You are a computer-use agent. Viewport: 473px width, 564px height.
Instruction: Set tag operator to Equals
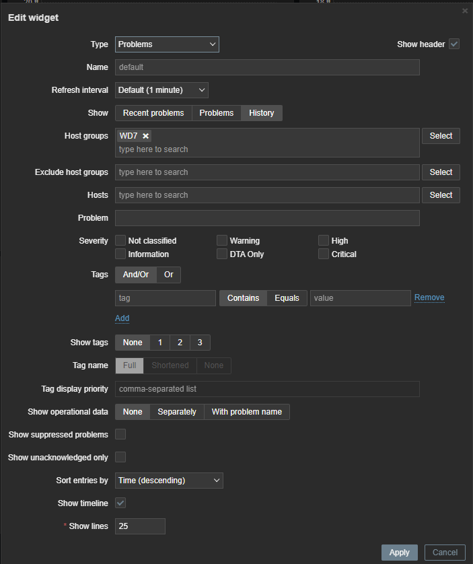(x=287, y=298)
